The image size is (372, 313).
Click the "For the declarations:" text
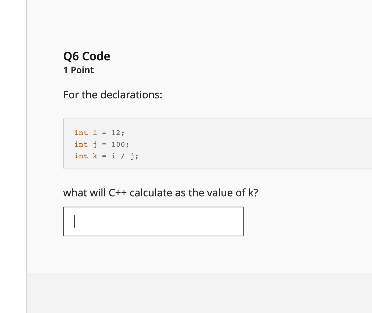(x=113, y=95)
